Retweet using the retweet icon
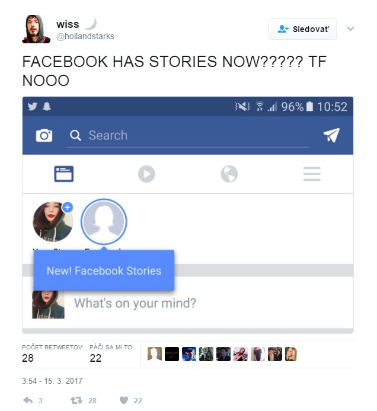377x411 pixels. point(76,400)
